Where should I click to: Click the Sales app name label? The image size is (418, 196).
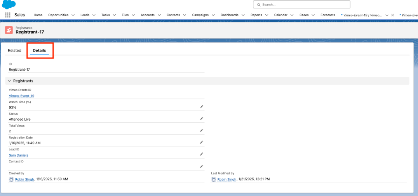click(20, 15)
